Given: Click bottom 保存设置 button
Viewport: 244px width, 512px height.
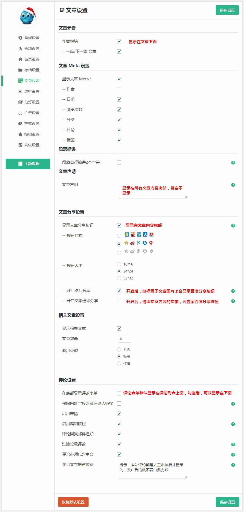Looking at the screenshot, I should pos(227,502).
